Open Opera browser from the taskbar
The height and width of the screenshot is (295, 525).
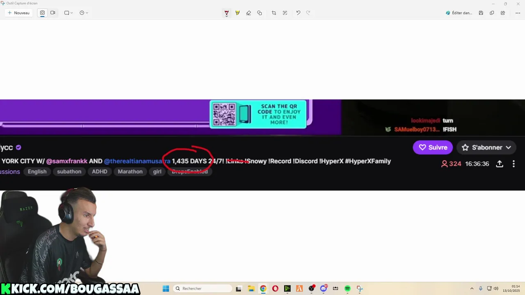[x=275, y=288]
